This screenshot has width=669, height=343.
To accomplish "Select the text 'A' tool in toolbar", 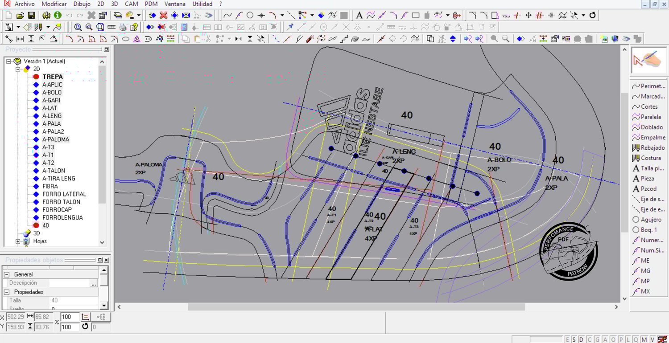I will [x=359, y=16].
